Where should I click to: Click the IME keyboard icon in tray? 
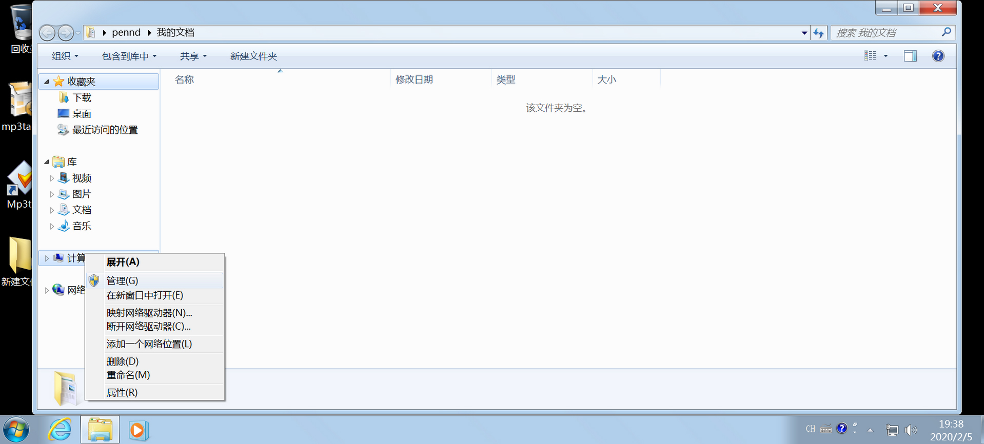(825, 429)
